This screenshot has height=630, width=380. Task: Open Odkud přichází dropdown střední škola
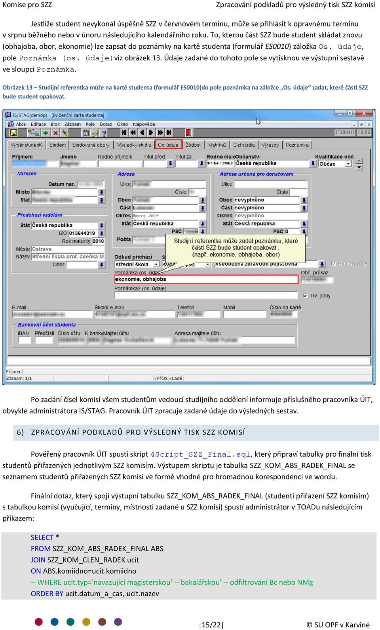tap(156, 264)
